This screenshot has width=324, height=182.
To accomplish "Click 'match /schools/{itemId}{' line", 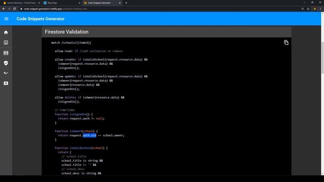I will 71,42.
